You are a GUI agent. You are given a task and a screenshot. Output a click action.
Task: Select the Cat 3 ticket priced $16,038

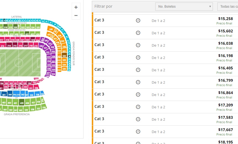coord(165,45)
